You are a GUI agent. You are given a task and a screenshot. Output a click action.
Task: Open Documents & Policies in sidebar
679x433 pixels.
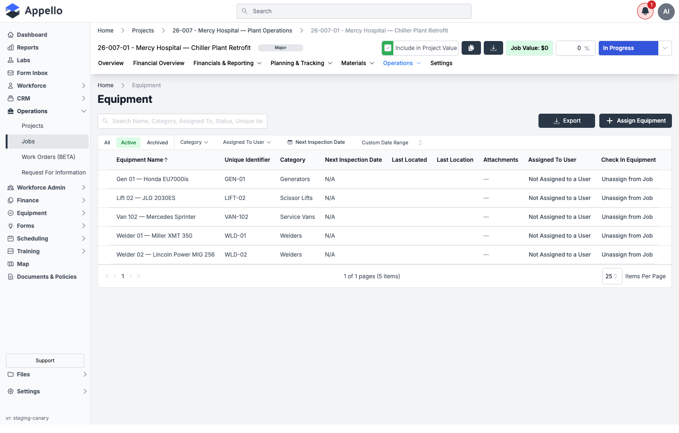pos(46,277)
